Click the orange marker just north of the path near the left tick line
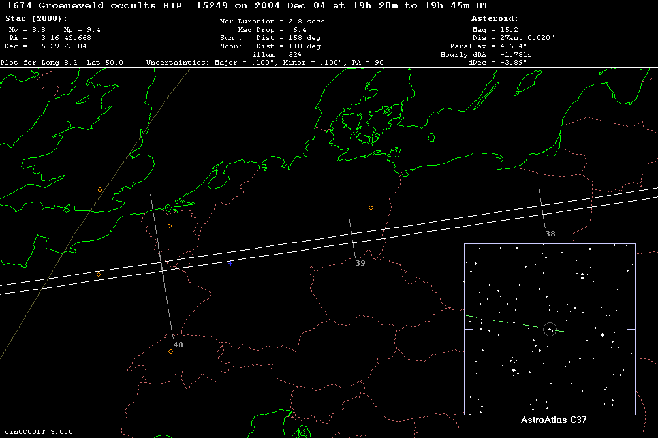 (170, 226)
